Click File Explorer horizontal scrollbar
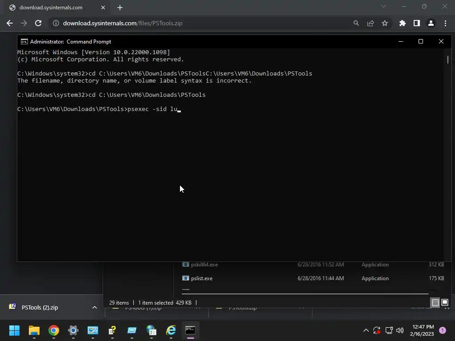This screenshot has height=341, width=455. (x=305, y=294)
